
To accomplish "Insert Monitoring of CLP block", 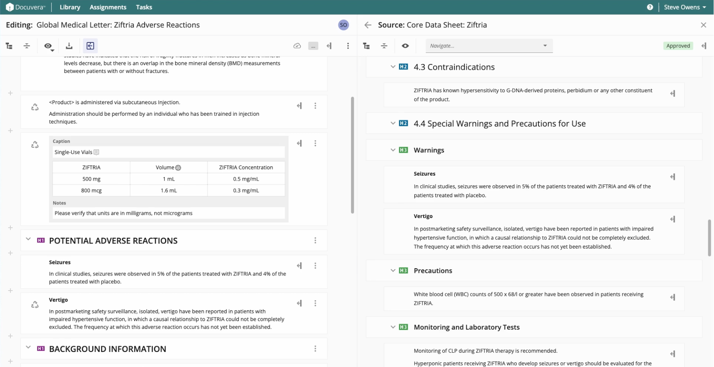I will pos(673,354).
